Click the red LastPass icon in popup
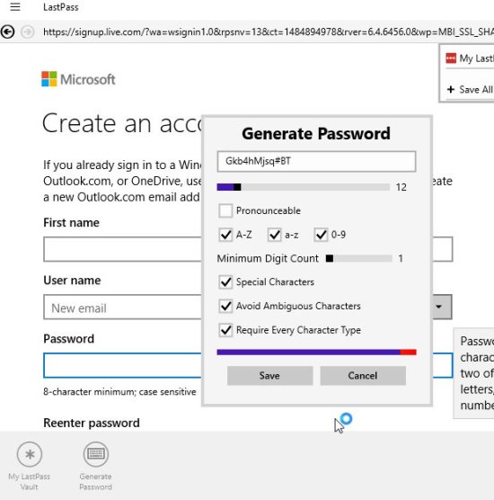 (451, 58)
